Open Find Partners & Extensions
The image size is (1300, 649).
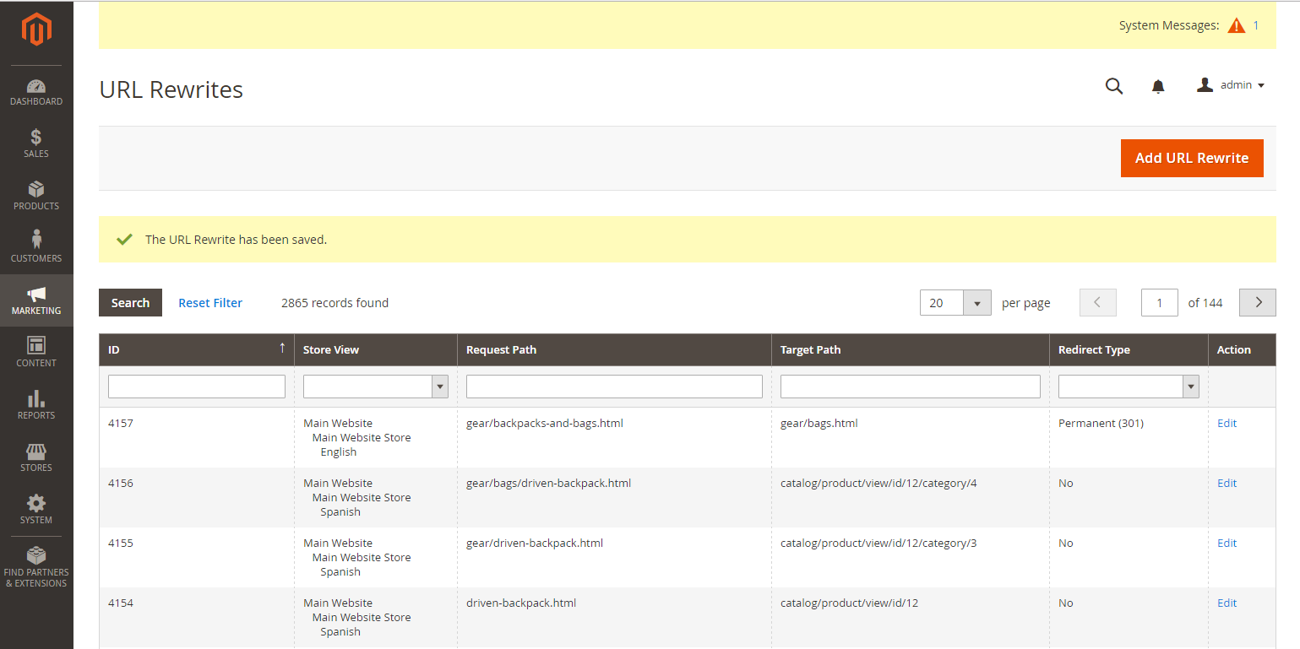36,568
